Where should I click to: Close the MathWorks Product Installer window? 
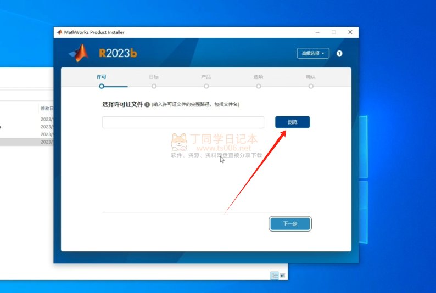click(350, 32)
